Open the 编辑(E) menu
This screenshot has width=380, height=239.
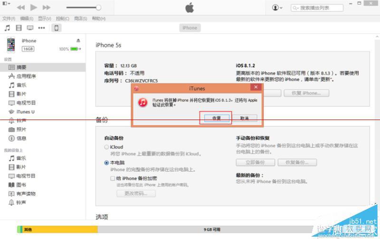[27, 18]
